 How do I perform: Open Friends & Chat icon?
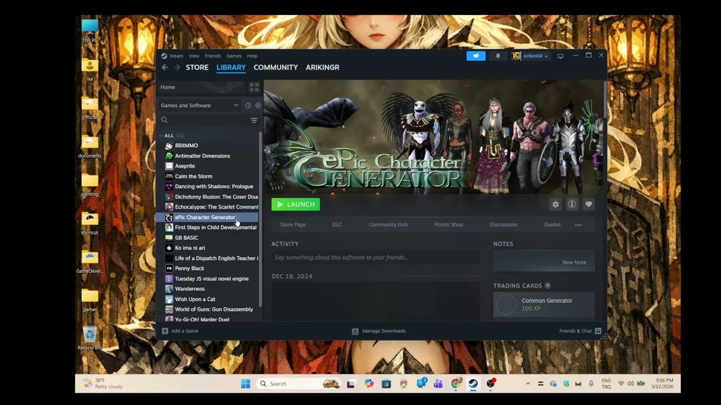click(598, 331)
